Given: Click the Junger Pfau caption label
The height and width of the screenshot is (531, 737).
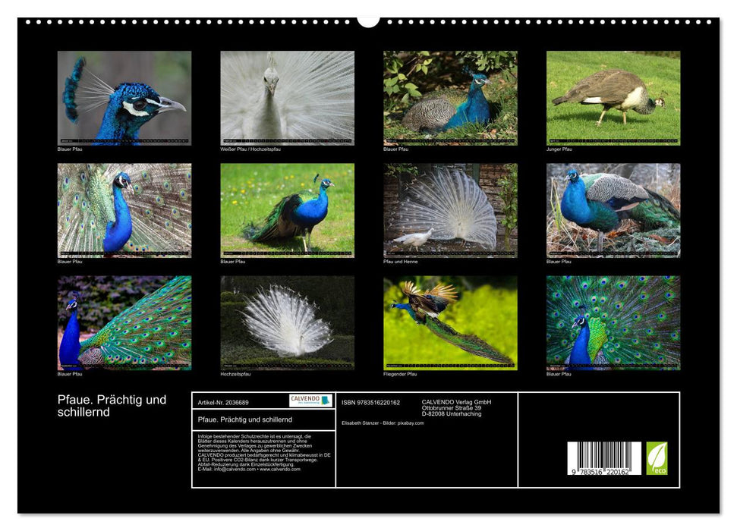Looking at the screenshot, I should coord(559,149).
